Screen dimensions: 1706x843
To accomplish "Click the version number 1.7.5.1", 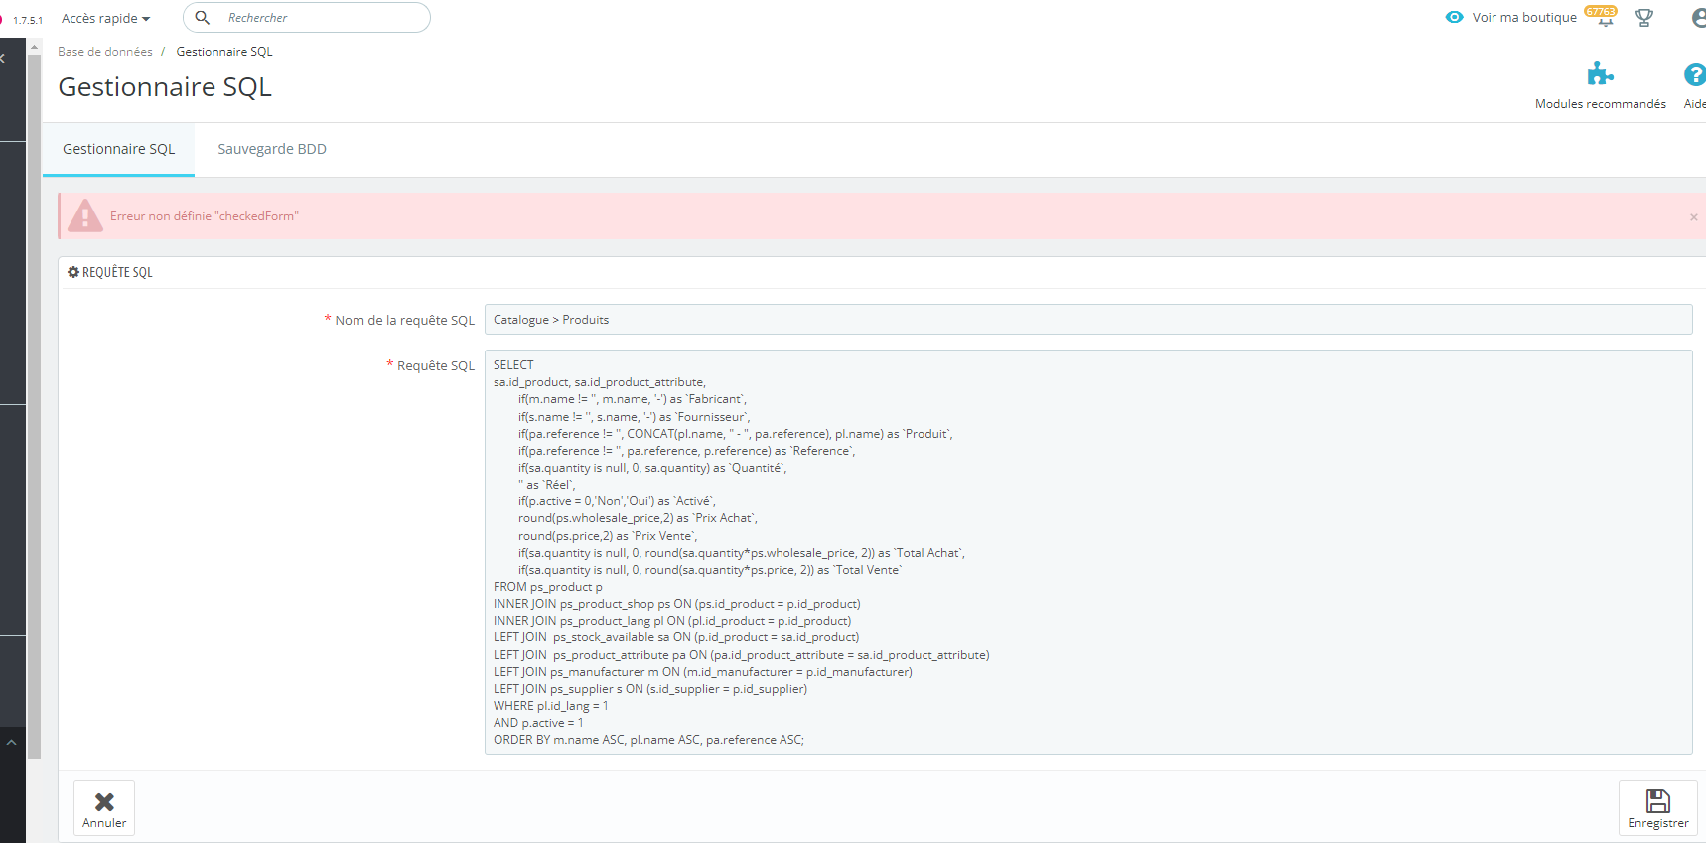I will [x=28, y=20].
